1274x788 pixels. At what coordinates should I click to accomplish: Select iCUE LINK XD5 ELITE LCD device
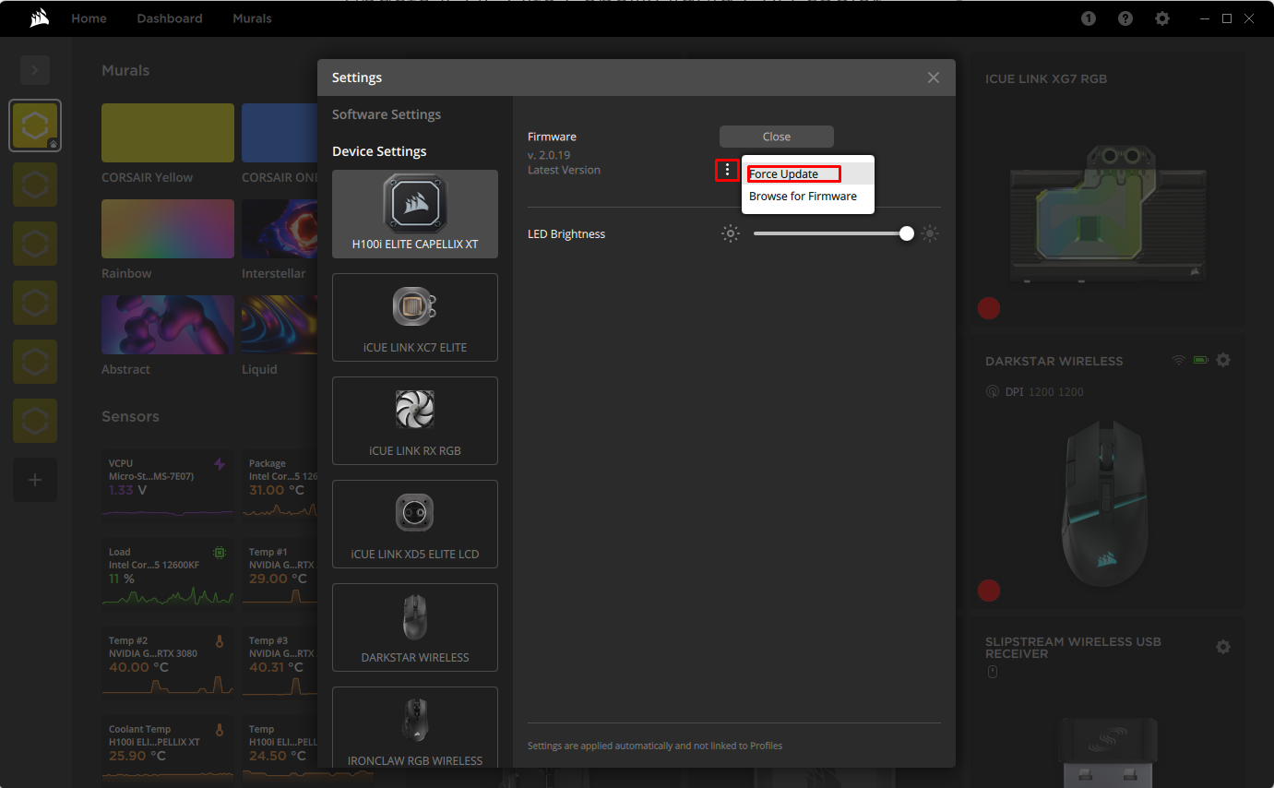pyautogui.click(x=415, y=524)
